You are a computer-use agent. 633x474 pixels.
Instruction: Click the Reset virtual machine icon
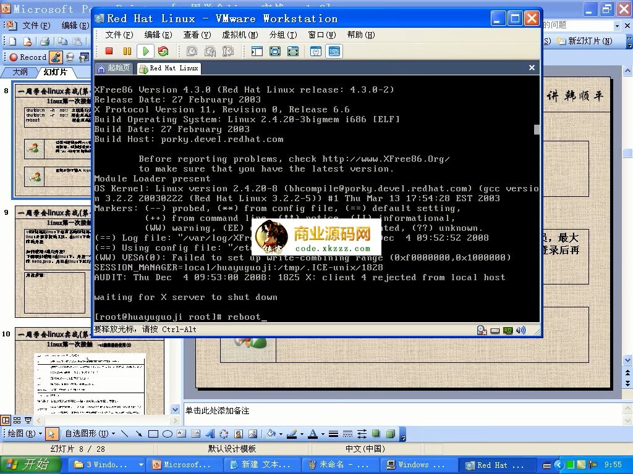163,51
